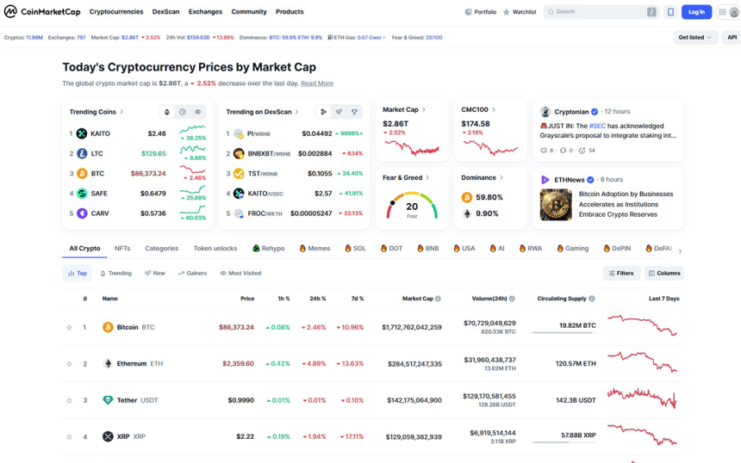The height and width of the screenshot is (463, 741).
Task: Add Bitcoin to watchlist star
Action: [x=70, y=328]
